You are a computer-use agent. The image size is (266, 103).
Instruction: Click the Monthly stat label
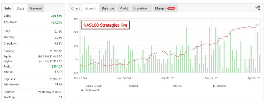point(9,37)
